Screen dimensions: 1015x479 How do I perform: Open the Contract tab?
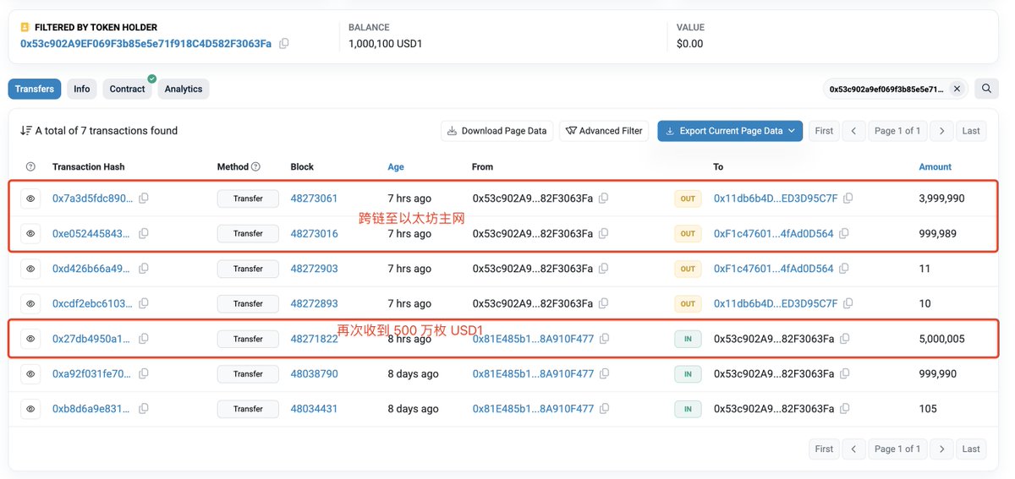tap(127, 89)
